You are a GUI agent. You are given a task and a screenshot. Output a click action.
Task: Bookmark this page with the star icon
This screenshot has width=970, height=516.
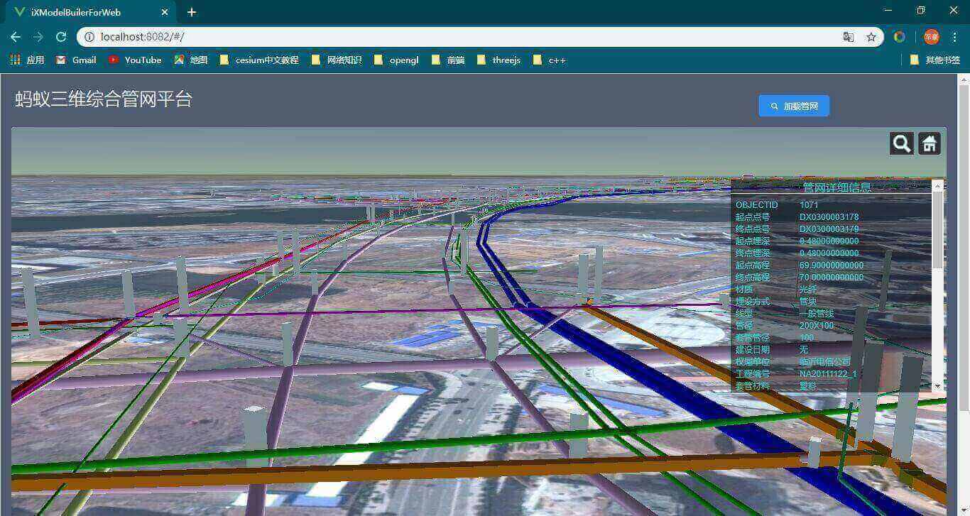[x=871, y=37]
